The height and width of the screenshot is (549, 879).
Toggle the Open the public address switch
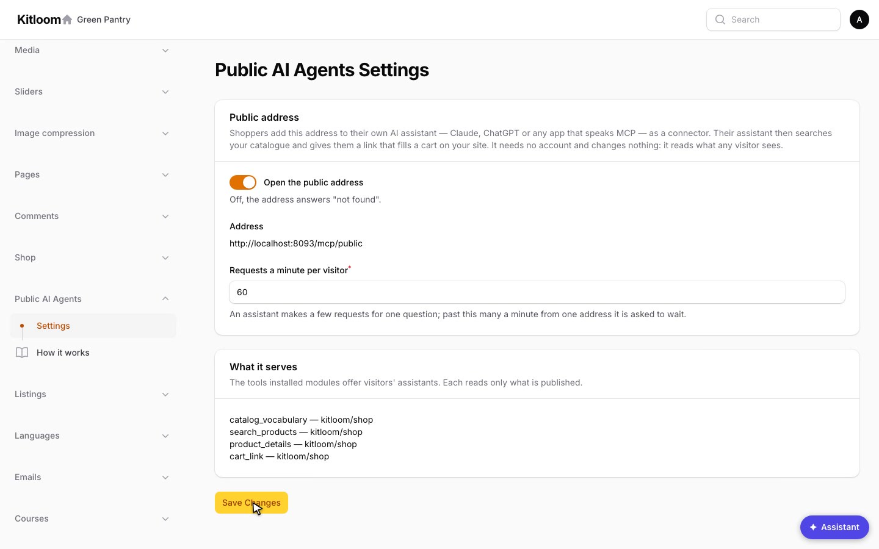tap(243, 182)
